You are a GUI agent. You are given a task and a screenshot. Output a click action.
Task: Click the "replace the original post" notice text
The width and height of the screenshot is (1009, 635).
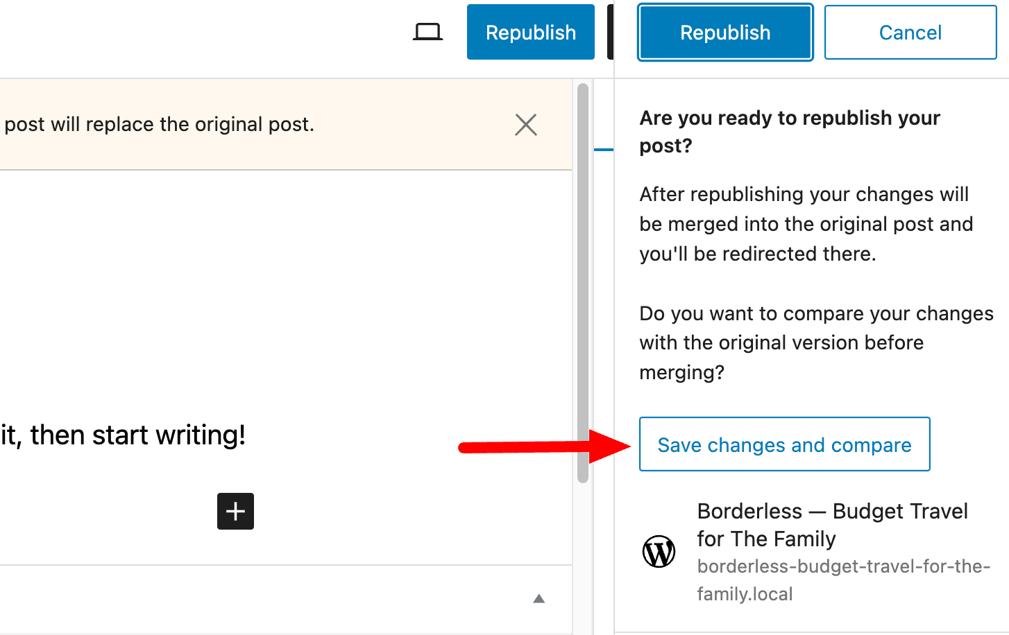tap(160, 125)
